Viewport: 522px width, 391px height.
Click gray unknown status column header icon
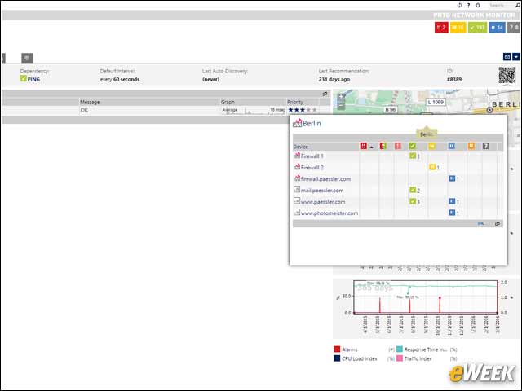pos(486,146)
